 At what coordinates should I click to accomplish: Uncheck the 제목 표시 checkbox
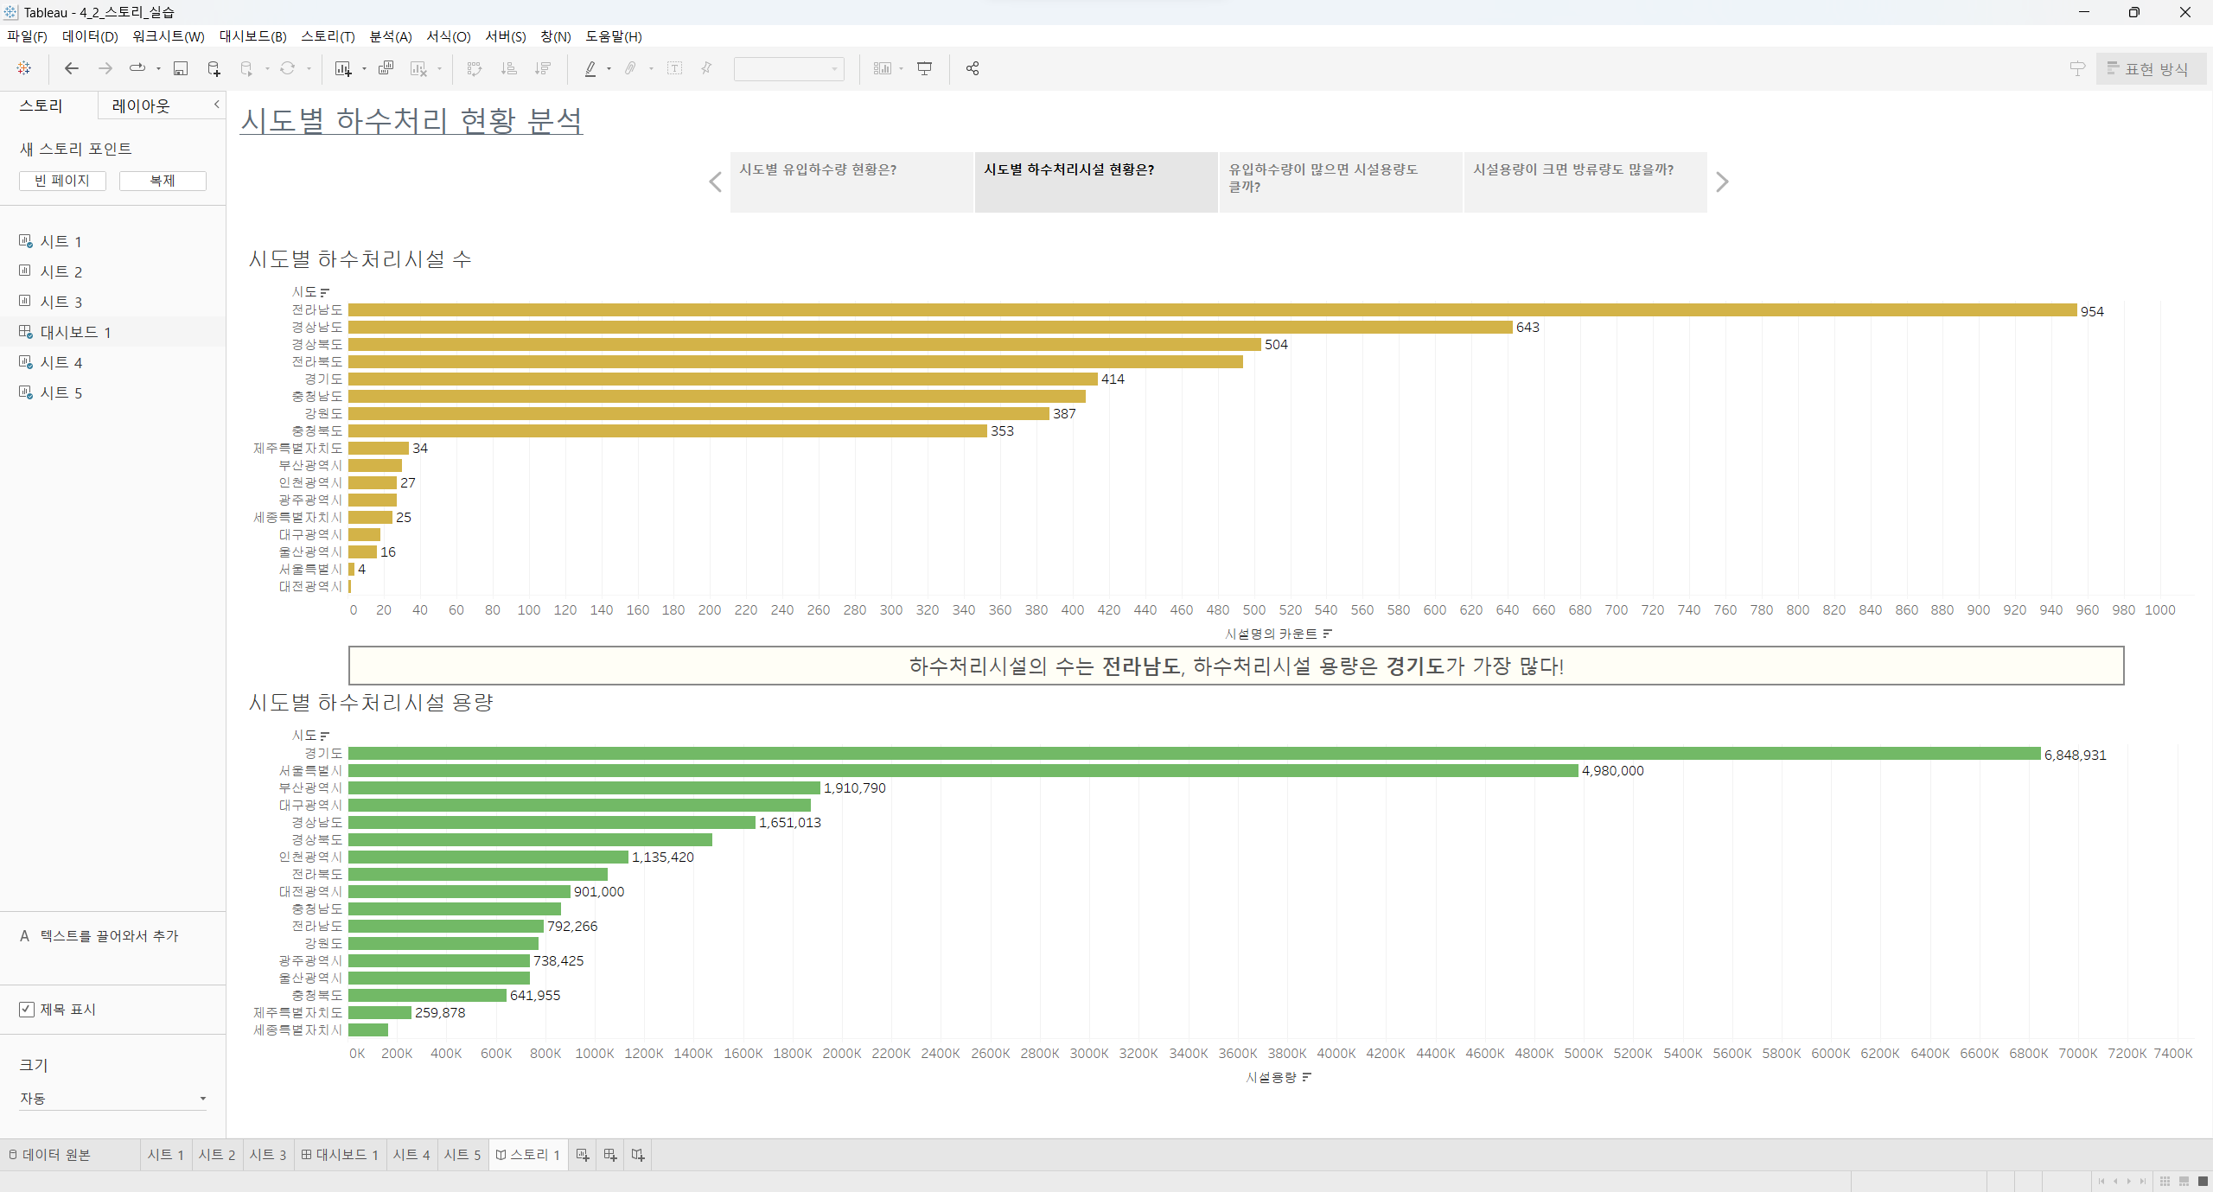pyautogui.click(x=27, y=1009)
